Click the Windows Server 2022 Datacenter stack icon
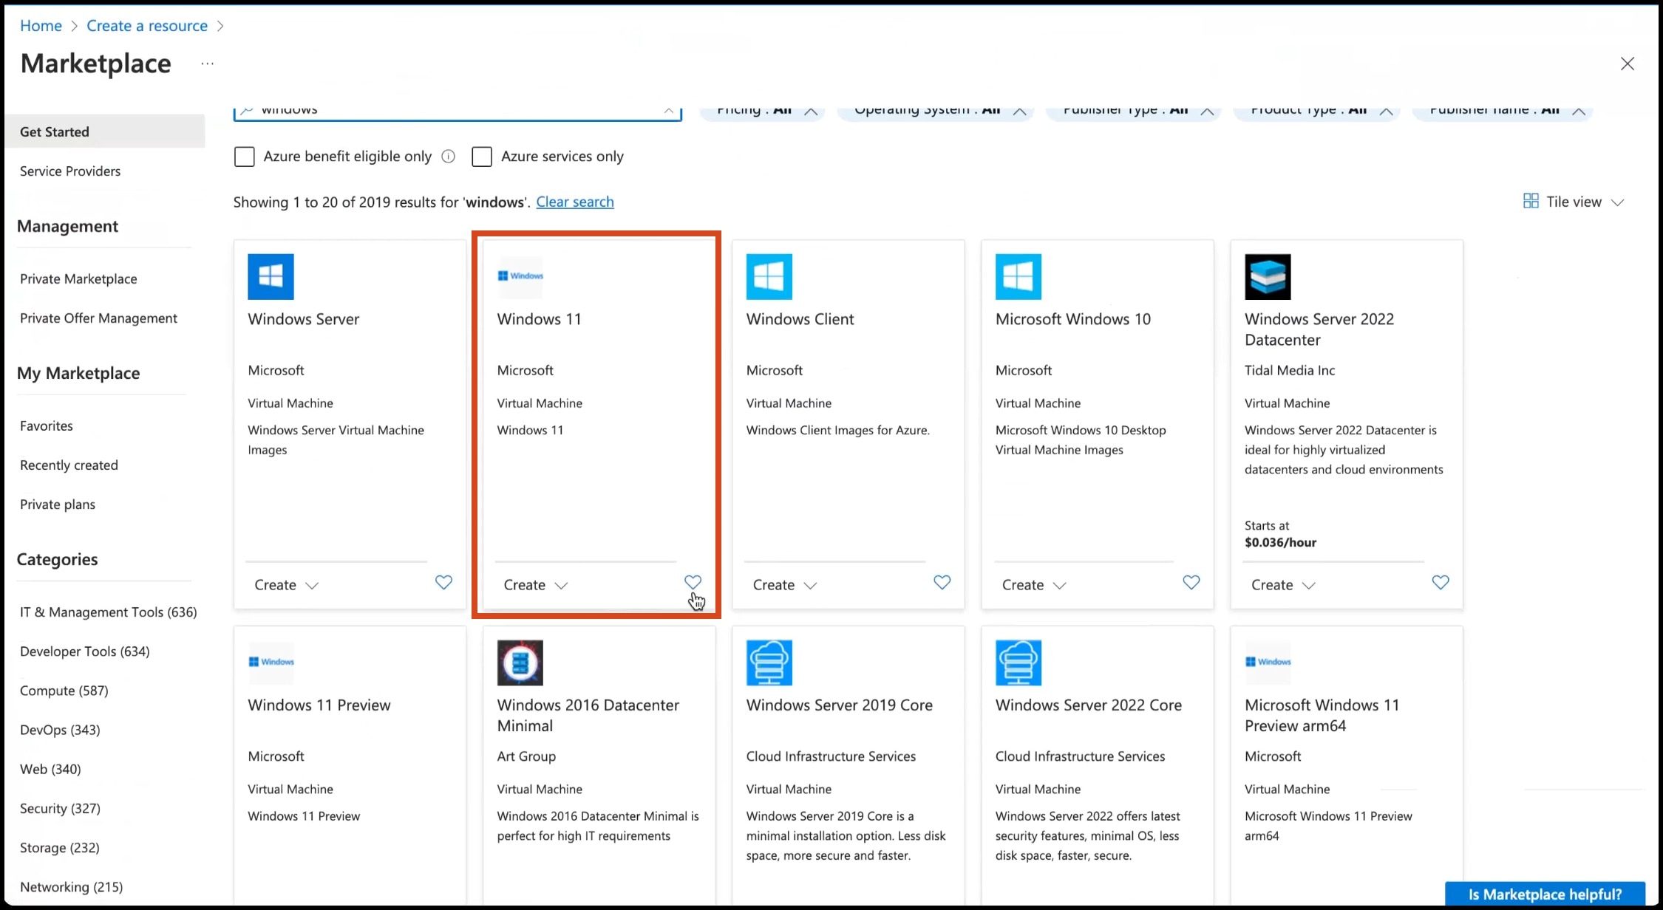The width and height of the screenshot is (1663, 910). pos(1268,276)
